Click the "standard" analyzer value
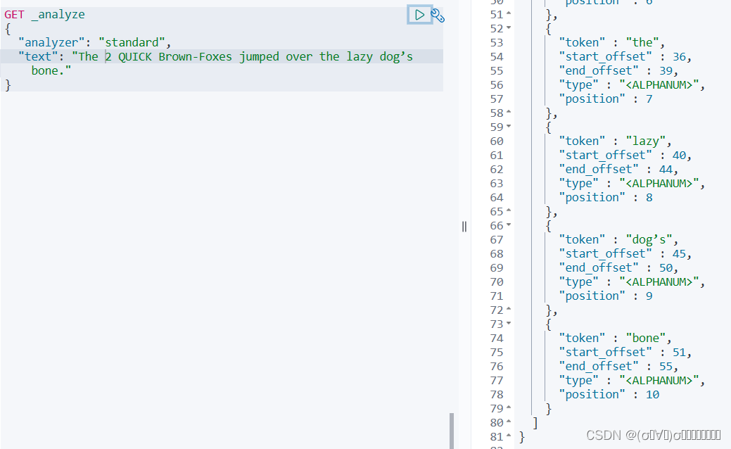Image resolution: width=731 pixels, height=449 pixels. 132,42
